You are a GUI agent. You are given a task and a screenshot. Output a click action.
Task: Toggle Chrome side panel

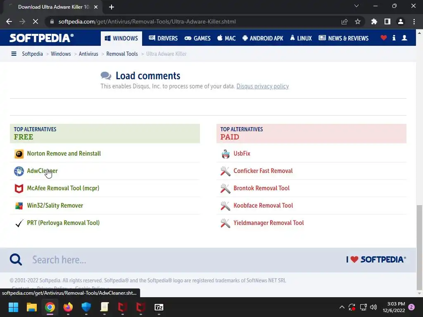[387, 21]
